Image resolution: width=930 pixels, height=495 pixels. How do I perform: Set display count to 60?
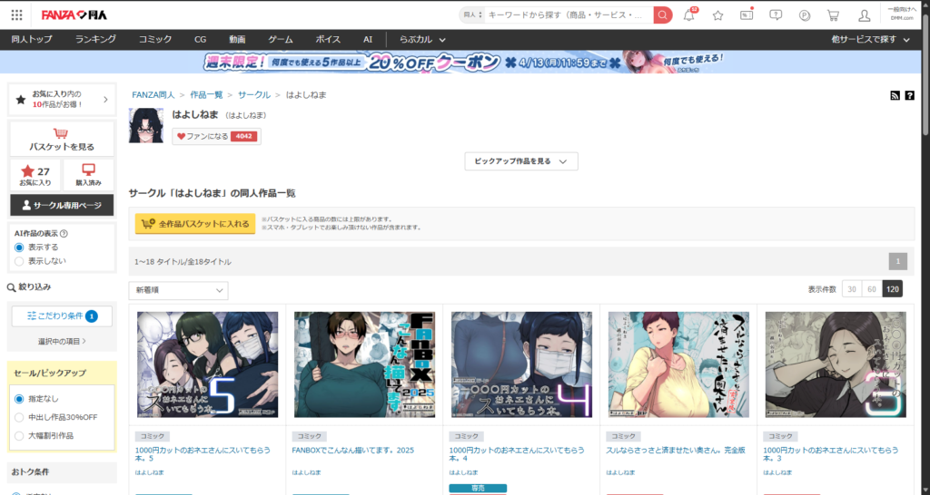point(872,289)
